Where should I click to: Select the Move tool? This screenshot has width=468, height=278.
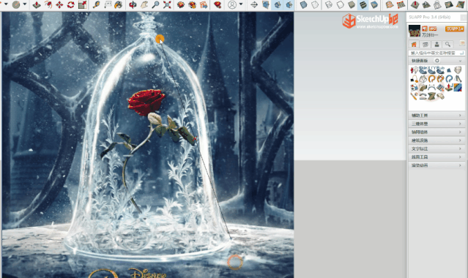coord(59,5)
